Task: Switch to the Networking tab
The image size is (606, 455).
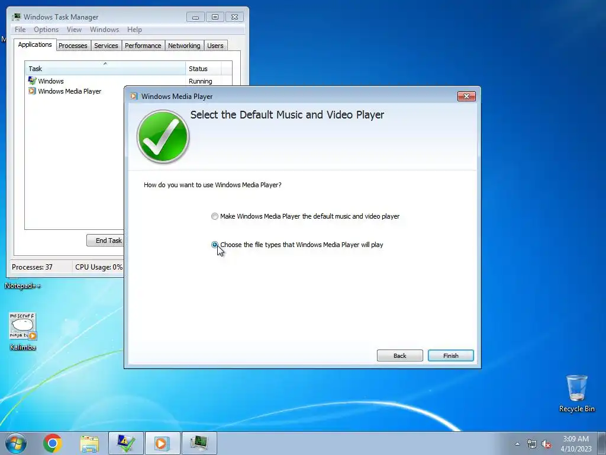Action: pyautogui.click(x=184, y=46)
